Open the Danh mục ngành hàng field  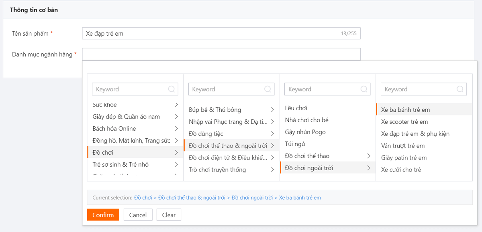pyautogui.click(x=221, y=54)
